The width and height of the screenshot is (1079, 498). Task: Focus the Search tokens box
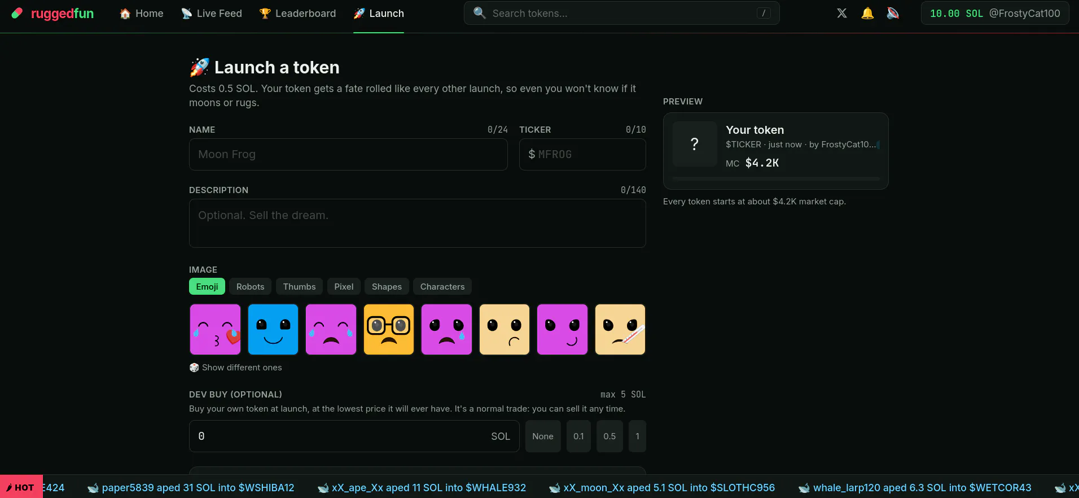click(622, 13)
